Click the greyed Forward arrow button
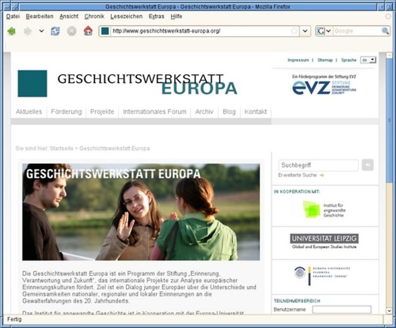 coord(28,31)
